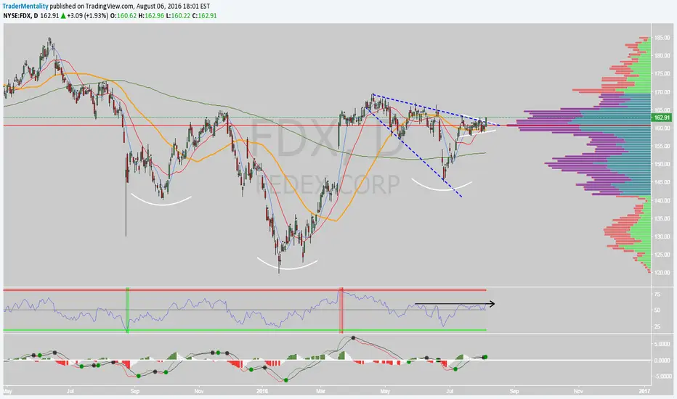The image size is (677, 399).
Task: Click the Close value C:162.91
Action: pyautogui.click(x=204, y=15)
